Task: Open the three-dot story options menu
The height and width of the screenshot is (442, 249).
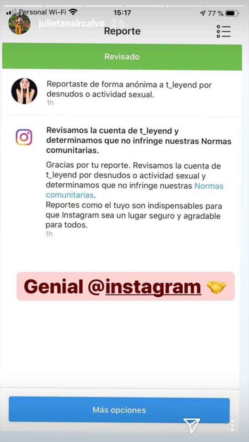Action: tap(232, 425)
